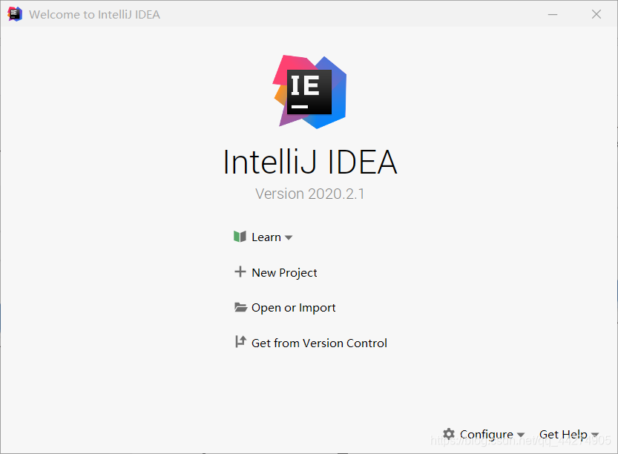This screenshot has height=454, width=618.
Task: Close the welcome window
Action: pyautogui.click(x=596, y=13)
